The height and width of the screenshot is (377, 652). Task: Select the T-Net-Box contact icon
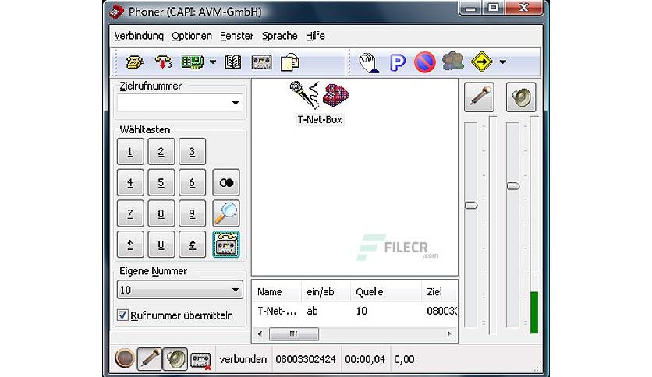click(319, 103)
